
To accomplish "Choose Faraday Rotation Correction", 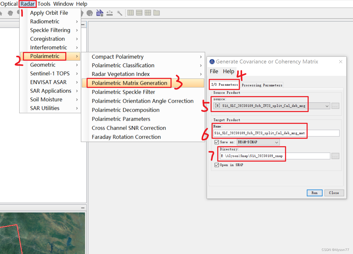I will pos(143,137).
